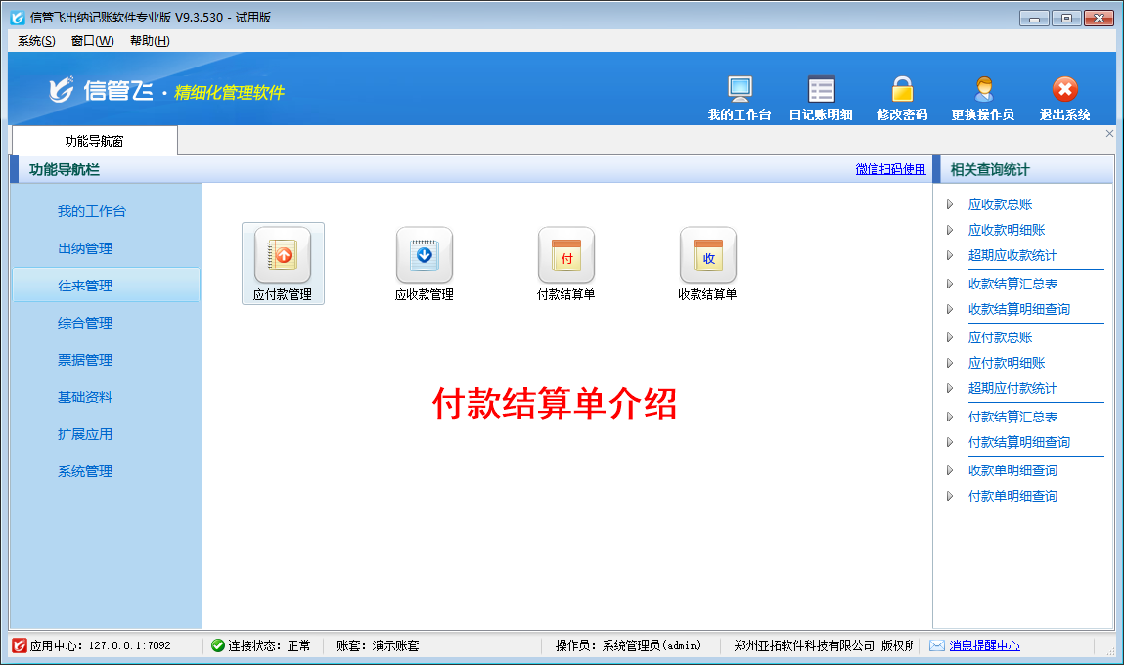Open the 应付款管理 icon
The width and height of the screenshot is (1124, 665).
pyautogui.click(x=283, y=256)
